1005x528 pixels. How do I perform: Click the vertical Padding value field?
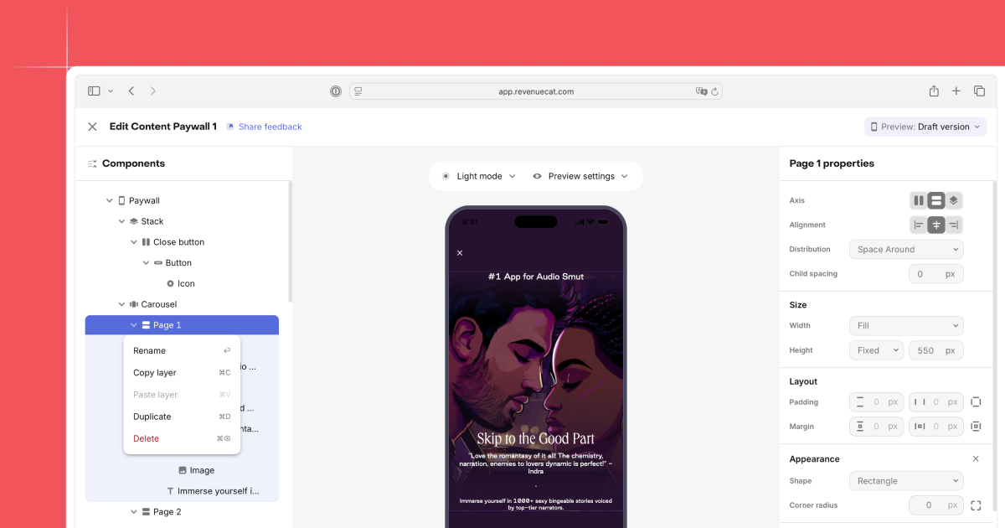877,402
